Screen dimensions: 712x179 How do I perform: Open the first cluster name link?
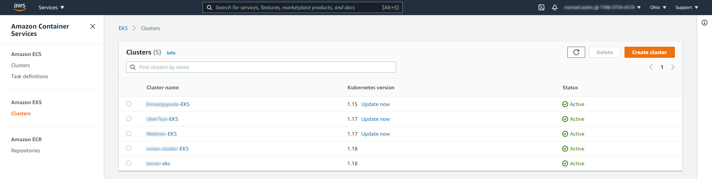168,104
